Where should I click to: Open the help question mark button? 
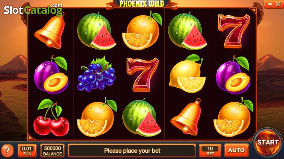click(x=7, y=151)
